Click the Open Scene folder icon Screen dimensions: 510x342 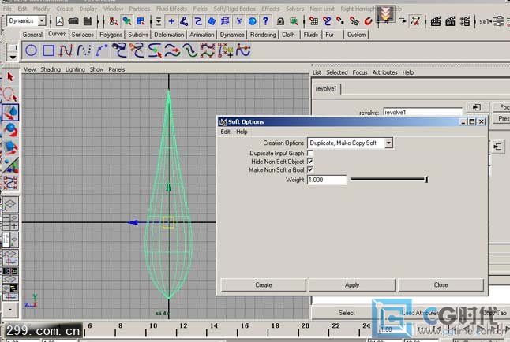click(73, 21)
